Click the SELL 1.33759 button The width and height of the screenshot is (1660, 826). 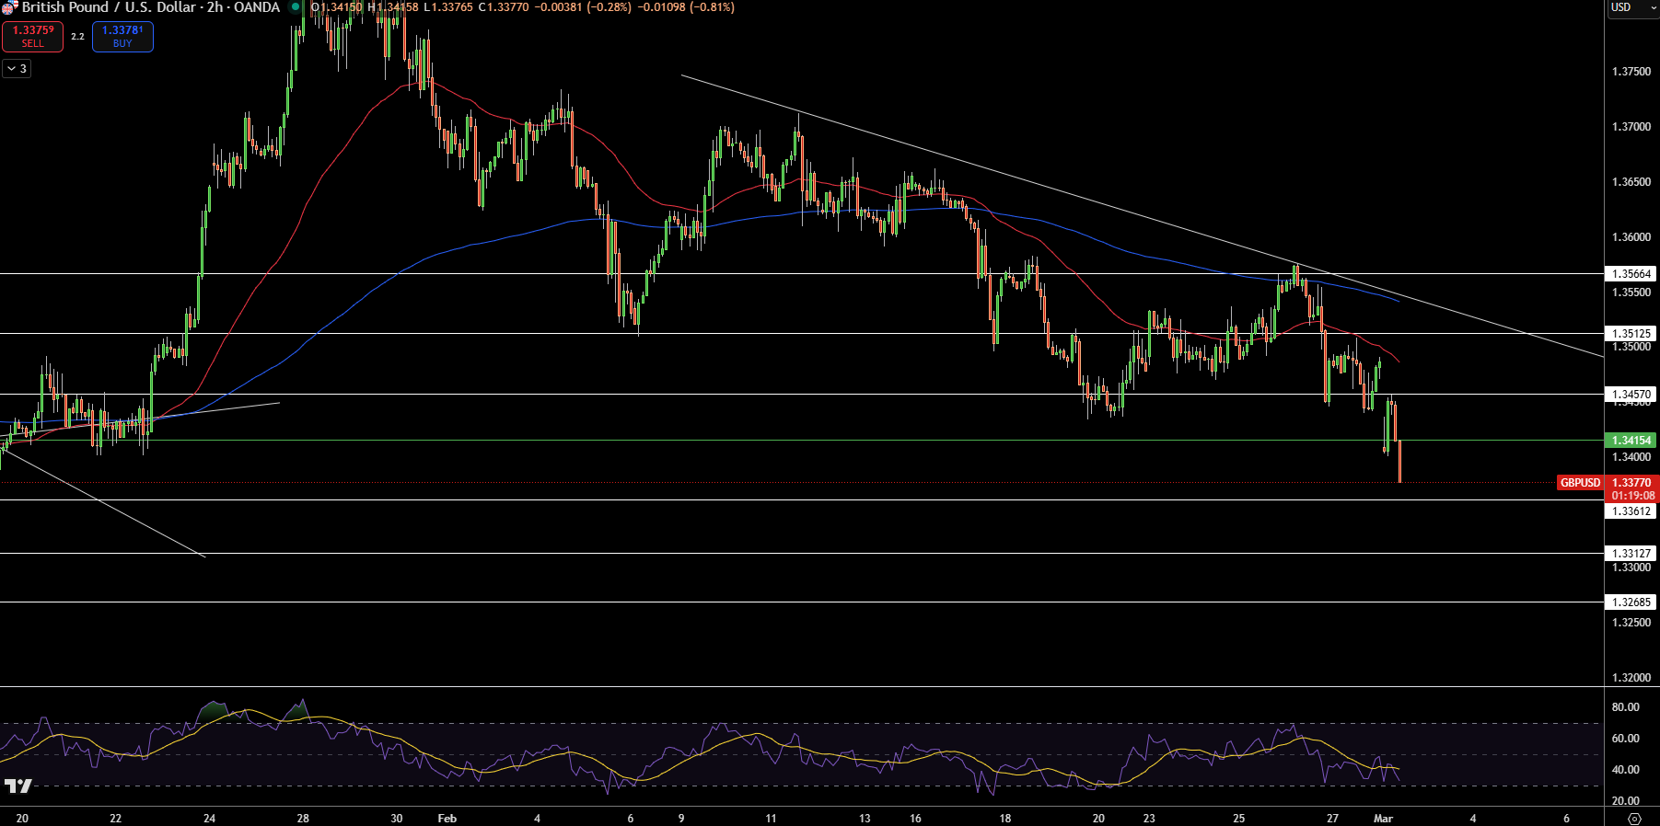click(x=32, y=37)
